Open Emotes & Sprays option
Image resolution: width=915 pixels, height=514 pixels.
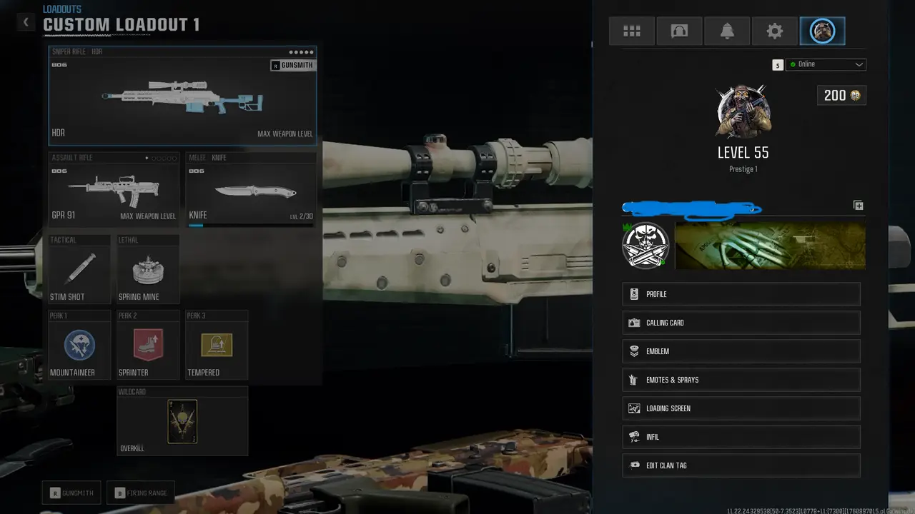tap(741, 380)
